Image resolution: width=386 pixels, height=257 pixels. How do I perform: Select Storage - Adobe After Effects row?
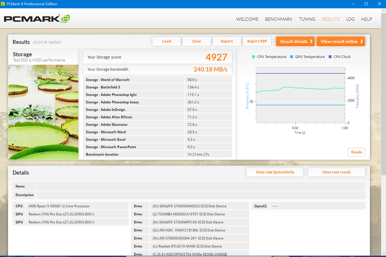click(157, 117)
